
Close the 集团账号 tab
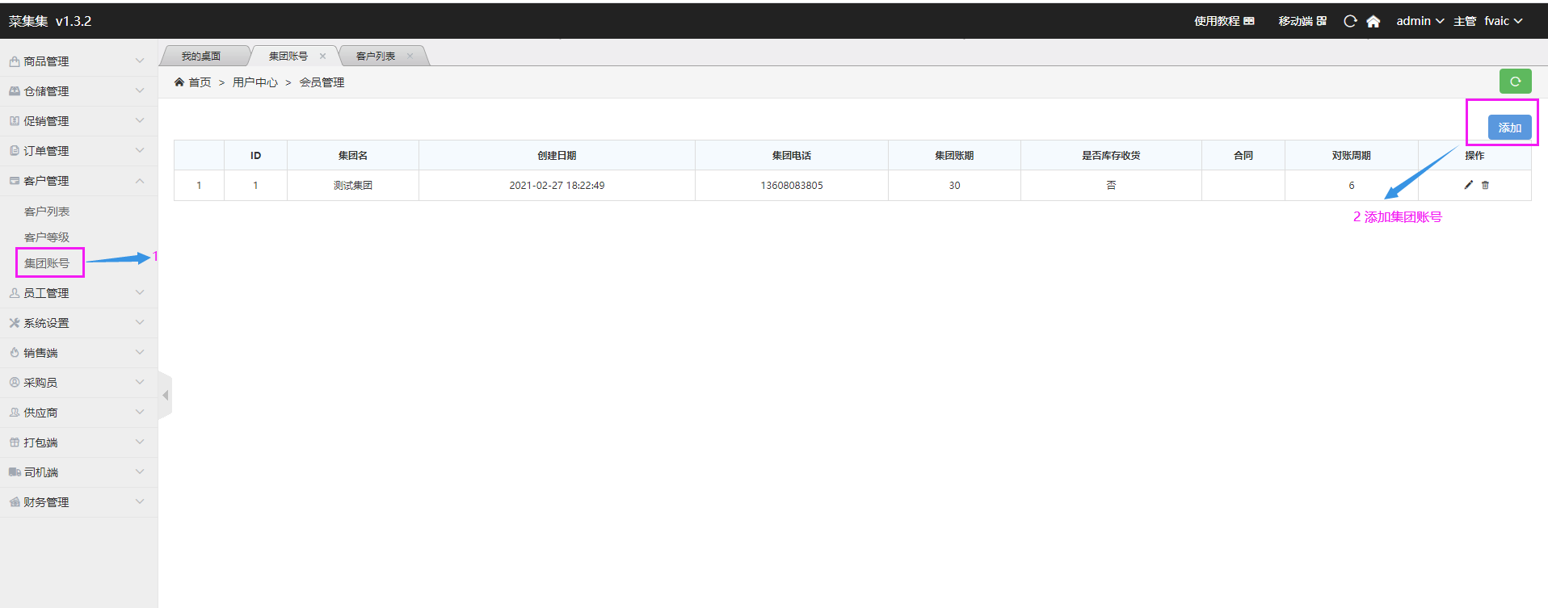pyautogui.click(x=322, y=57)
